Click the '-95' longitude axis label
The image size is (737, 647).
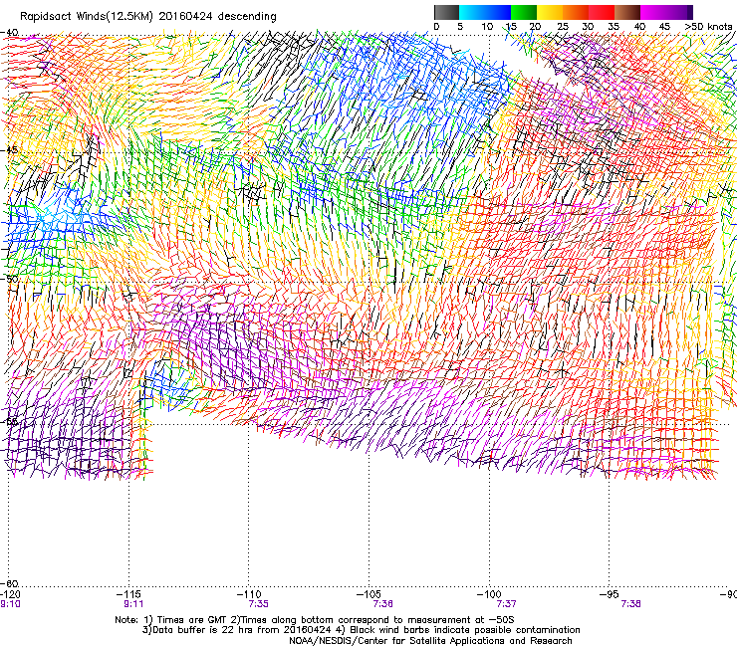pos(610,595)
